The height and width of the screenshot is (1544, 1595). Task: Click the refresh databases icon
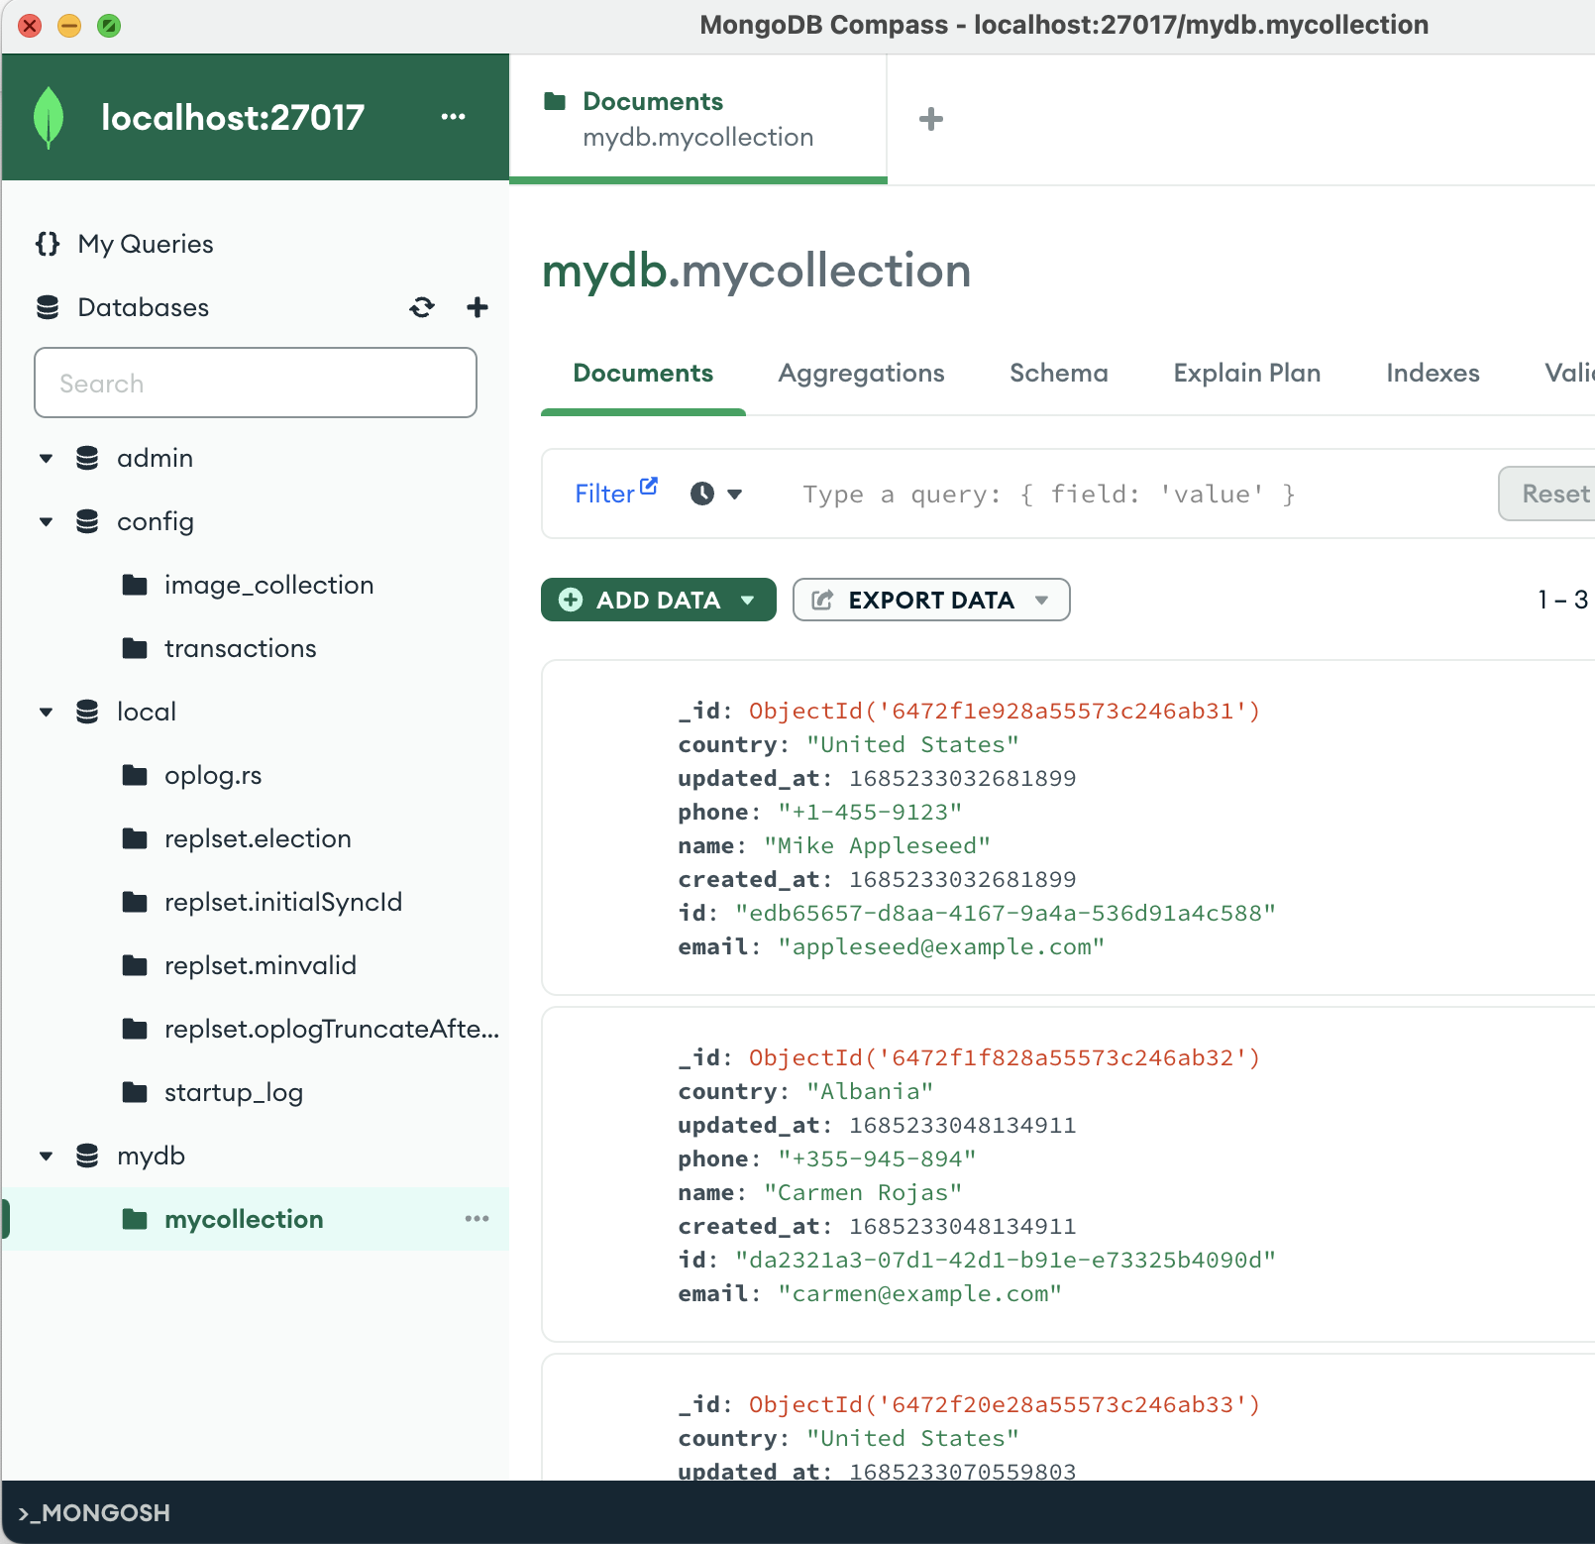point(422,307)
